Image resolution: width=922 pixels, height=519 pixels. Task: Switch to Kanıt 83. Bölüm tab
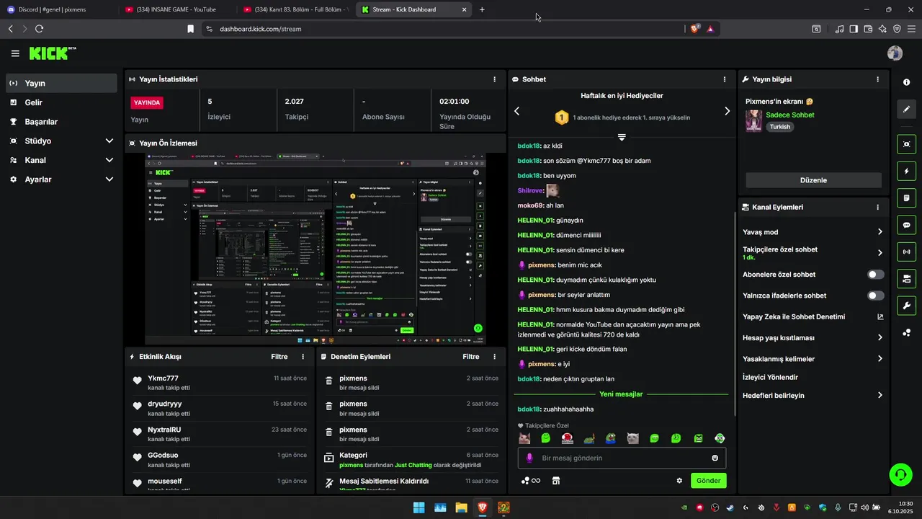295,10
